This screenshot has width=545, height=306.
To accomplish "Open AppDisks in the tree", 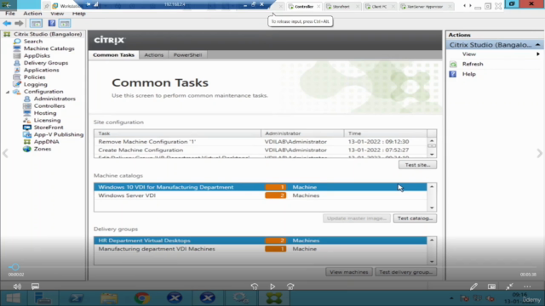I will tap(37, 55).
